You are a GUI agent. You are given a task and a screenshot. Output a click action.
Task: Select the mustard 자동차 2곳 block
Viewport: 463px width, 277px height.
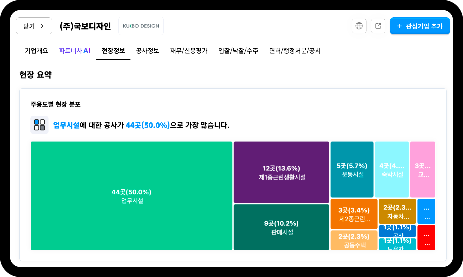click(x=397, y=211)
